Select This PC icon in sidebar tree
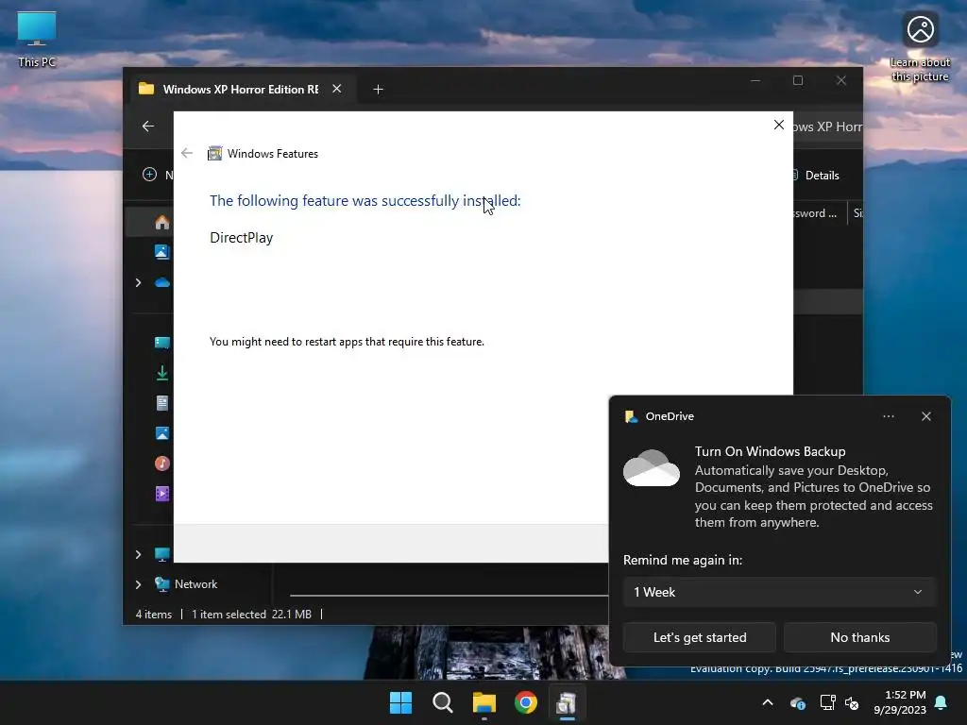 coord(162,554)
